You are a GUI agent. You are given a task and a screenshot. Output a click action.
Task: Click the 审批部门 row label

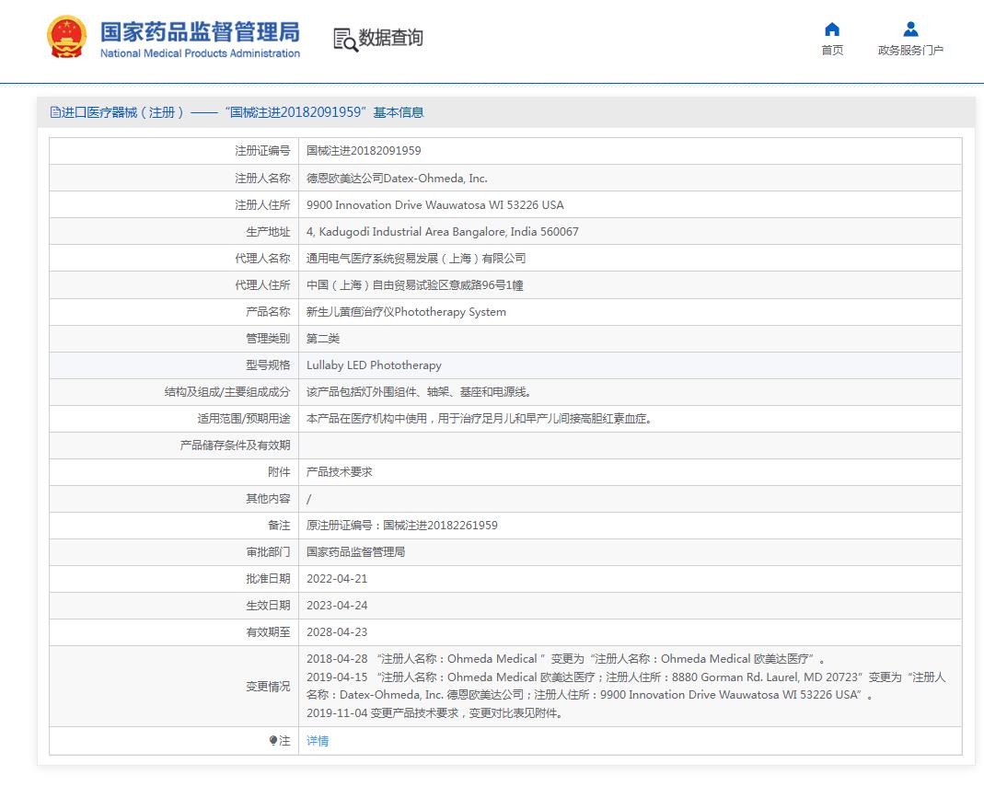tap(268, 551)
